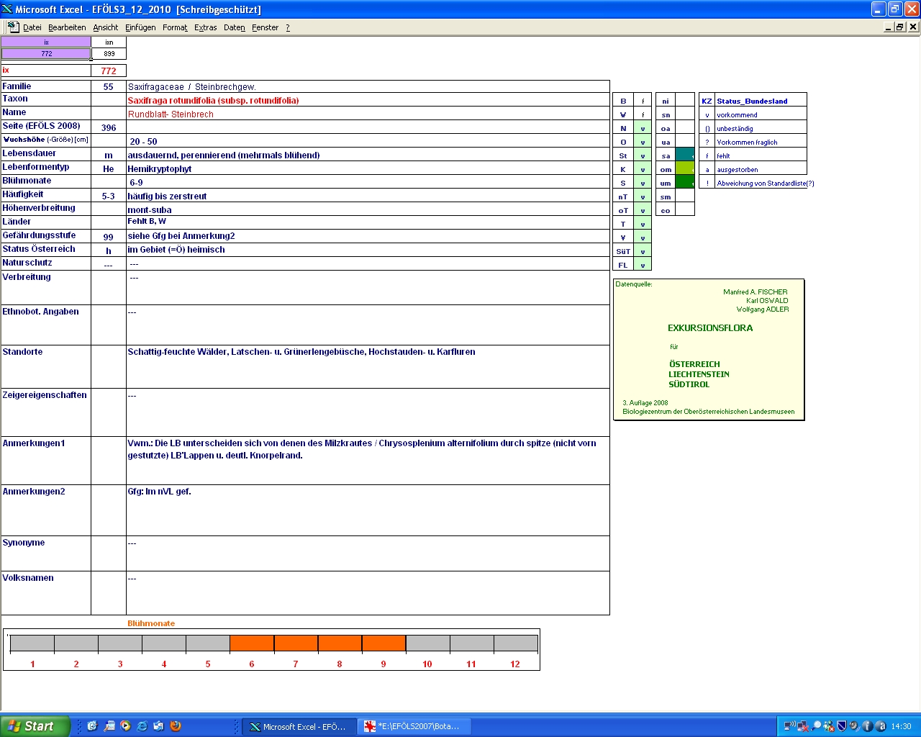Viewport: 921px width, 737px height.
Task: Click the gray month 1 bar segment
Action: [x=32, y=643]
